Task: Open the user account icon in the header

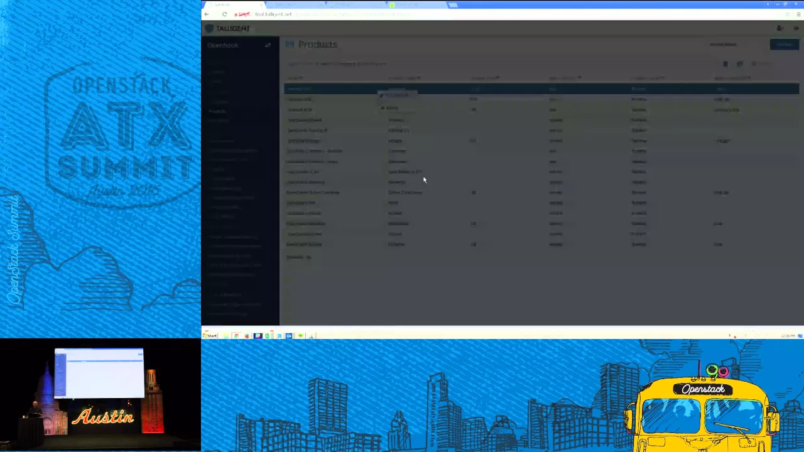Action: [780, 28]
